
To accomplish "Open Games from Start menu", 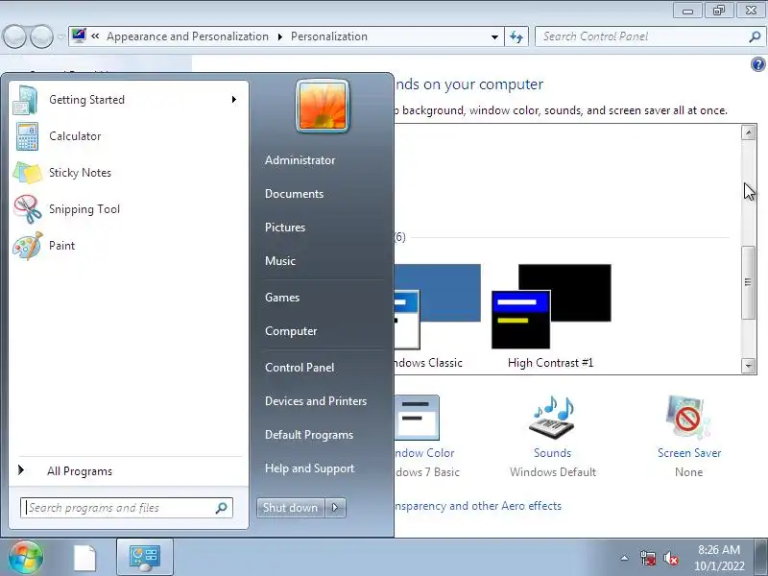I will tap(282, 298).
